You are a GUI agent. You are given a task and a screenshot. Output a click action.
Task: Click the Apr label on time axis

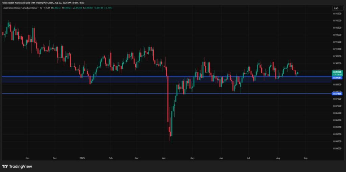(164, 157)
